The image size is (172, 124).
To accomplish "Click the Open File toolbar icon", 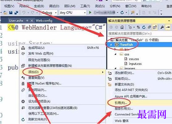I will (5, 13).
